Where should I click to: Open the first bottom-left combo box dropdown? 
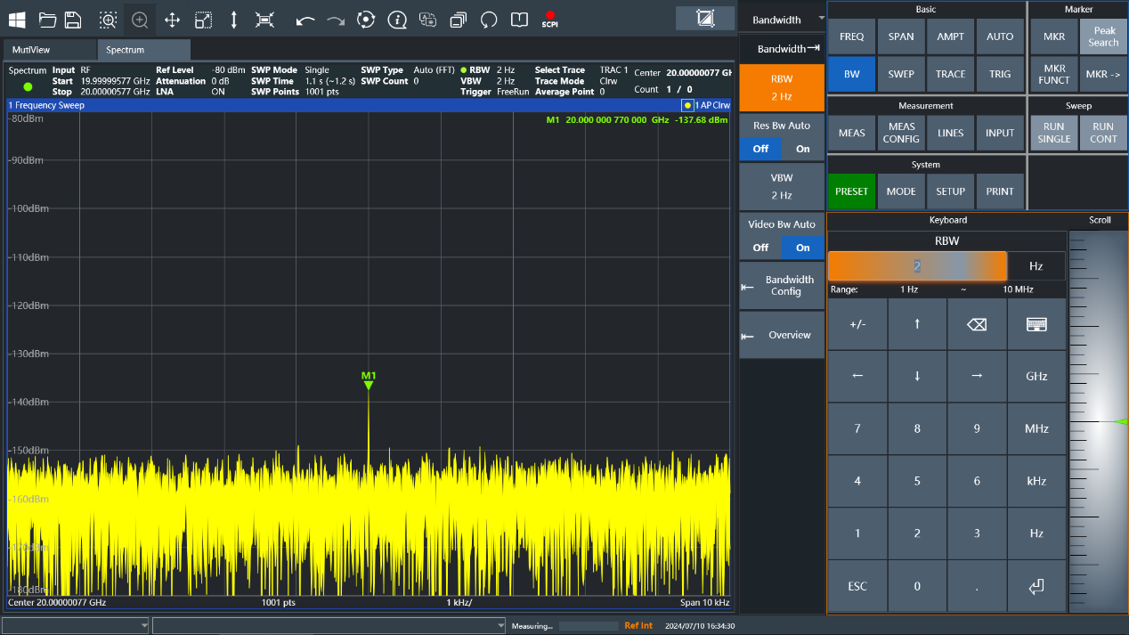(144, 626)
